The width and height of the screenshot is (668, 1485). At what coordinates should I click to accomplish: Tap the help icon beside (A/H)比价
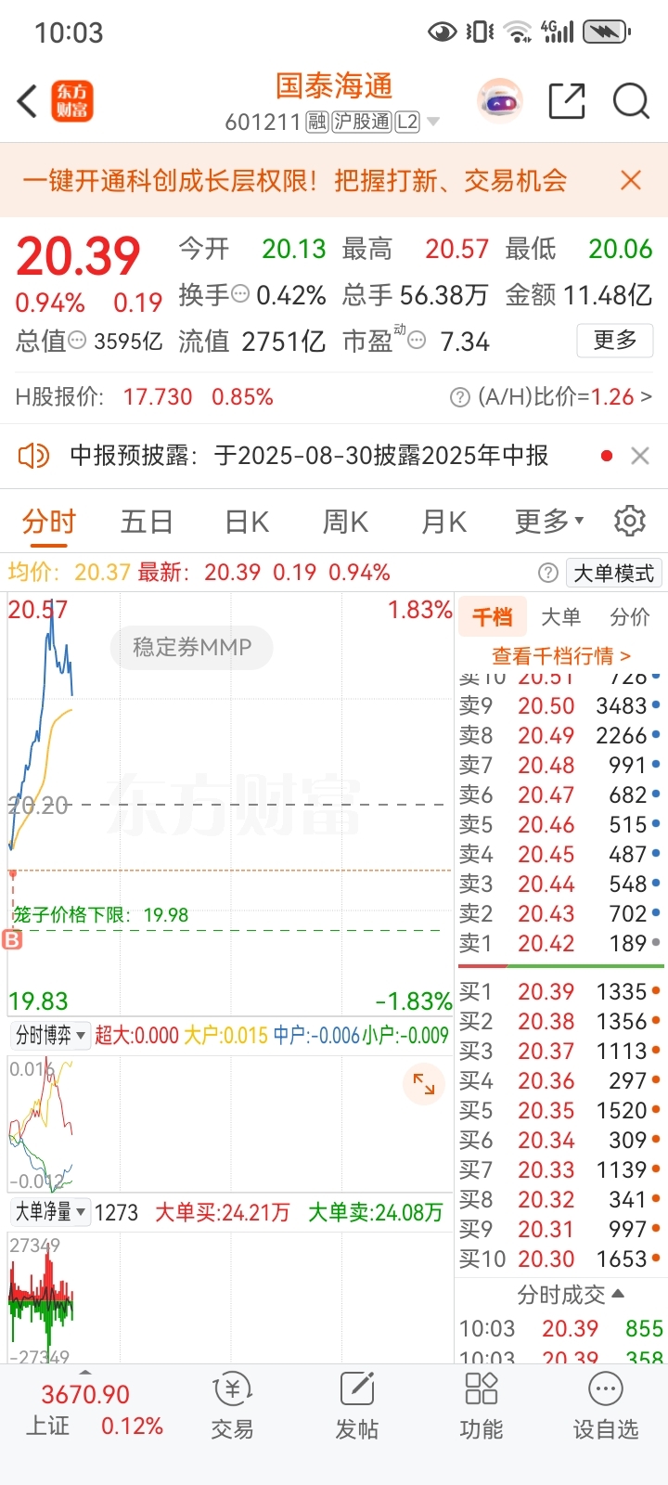tap(459, 397)
